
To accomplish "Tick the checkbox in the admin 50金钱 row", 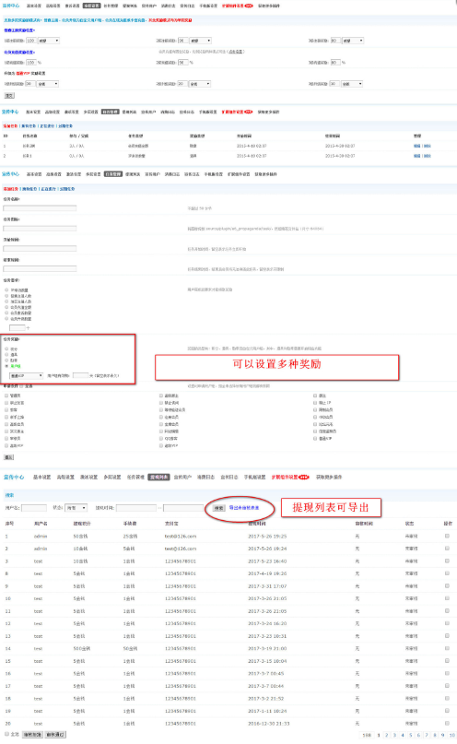I will [x=447, y=536].
